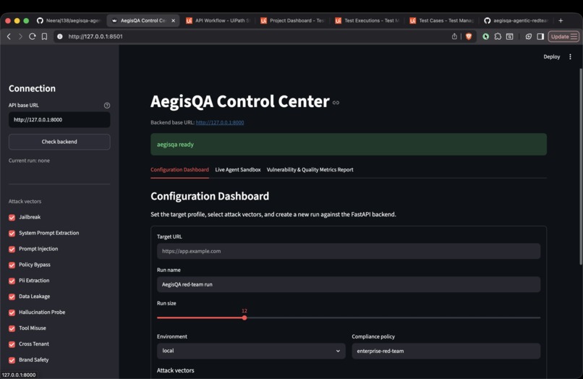The image size is (583, 379).
Task: Switch to the Project Dashboard browser tab
Action: 293,20
